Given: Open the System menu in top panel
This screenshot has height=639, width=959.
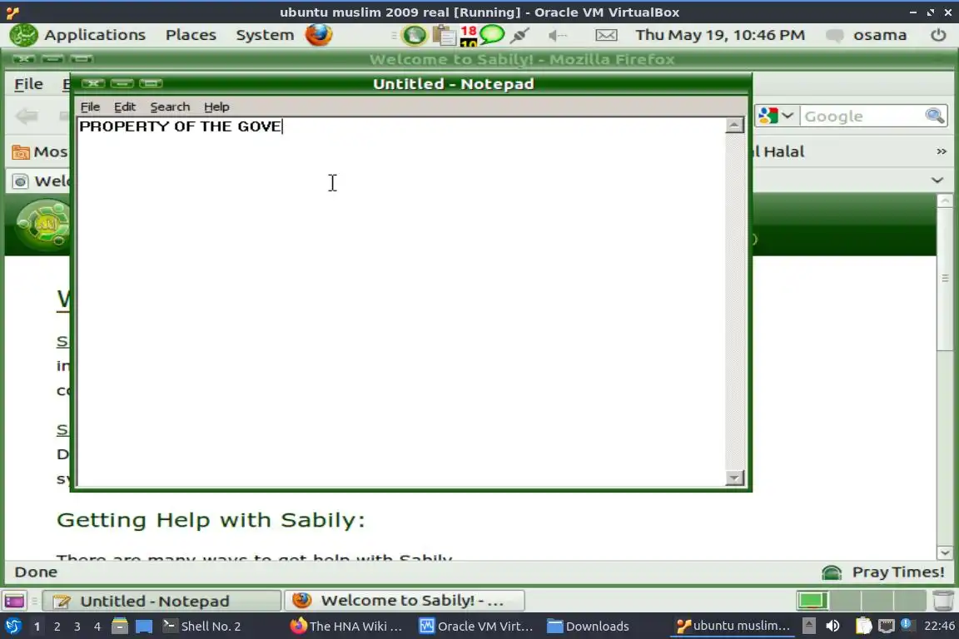Looking at the screenshot, I should click(265, 35).
